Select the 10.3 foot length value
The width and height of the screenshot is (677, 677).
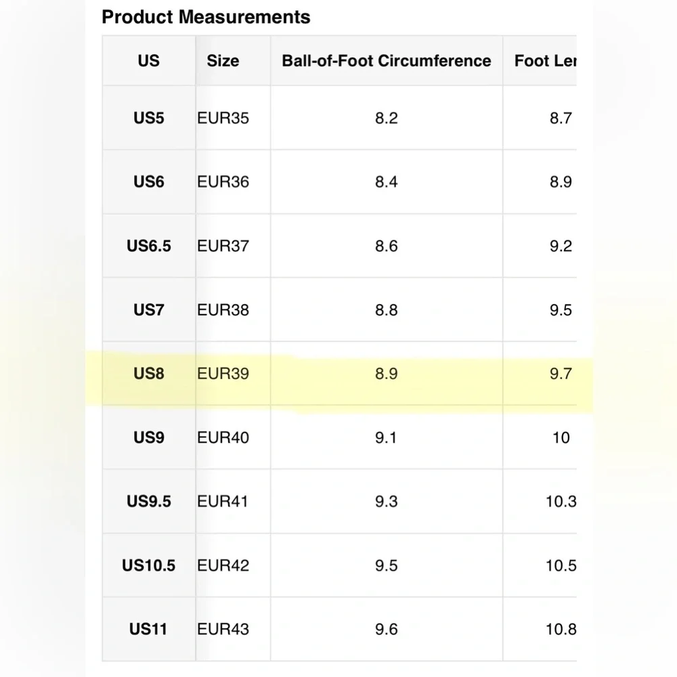click(x=561, y=502)
